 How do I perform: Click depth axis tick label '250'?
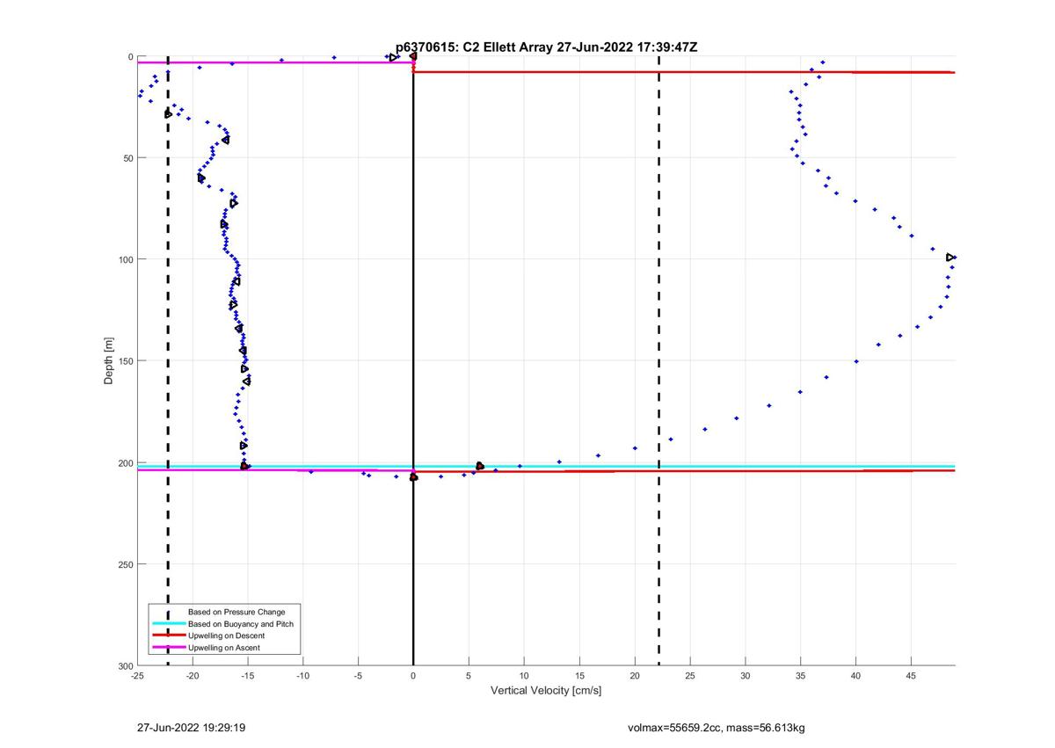(125, 564)
